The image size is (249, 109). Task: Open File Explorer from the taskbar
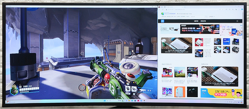129,101
